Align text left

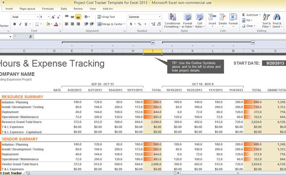(x=67, y=24)
